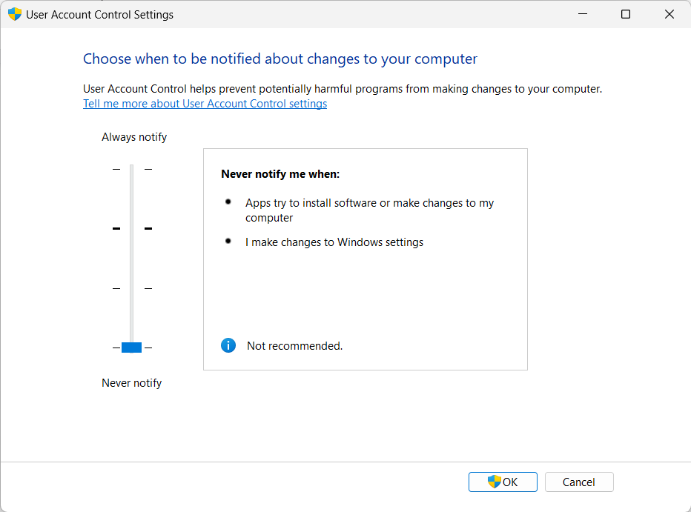Click 'Choose when to be notified' heading
The image size is (691, 512).
pos(280,59)
